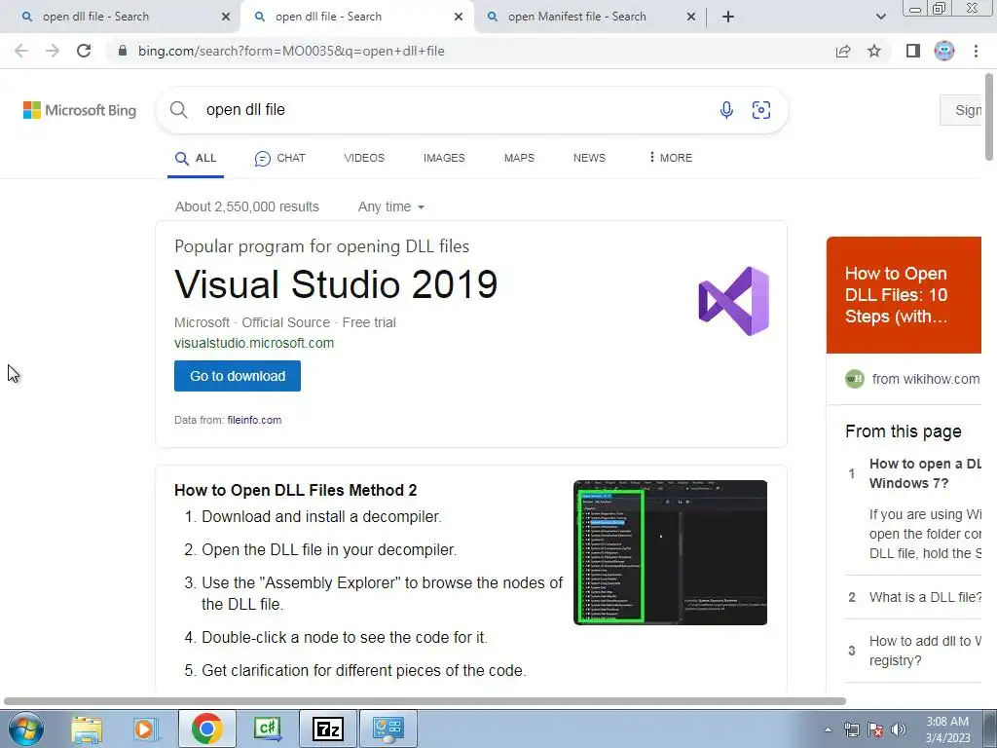Viewport: 997px width, 748px height.
Task: Bookmark this page with the star
Action: coord(874,51)
